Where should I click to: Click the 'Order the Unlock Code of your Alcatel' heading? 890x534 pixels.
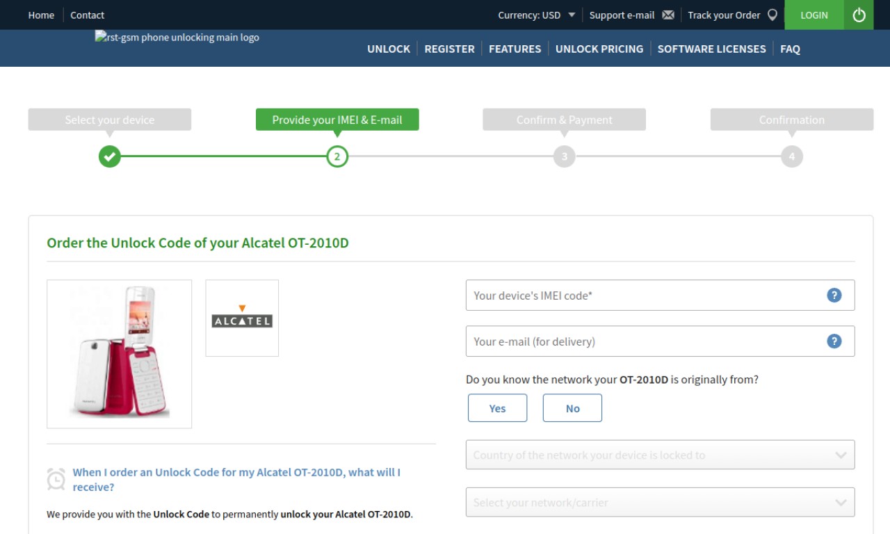tap(197, 243)
